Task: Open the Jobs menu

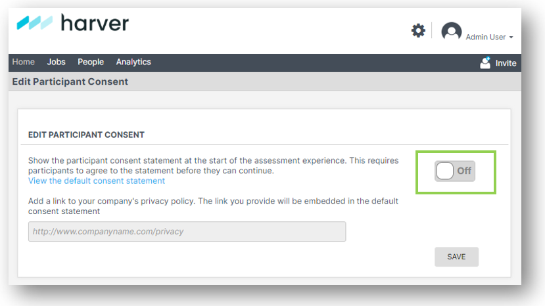Action: [x=56, y=62]
